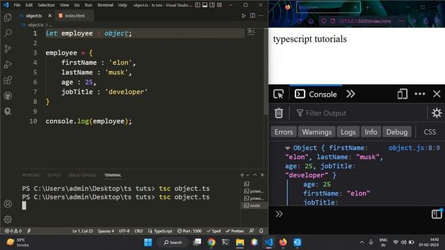Open the launch profile dropdown next to plus

pos(248,175)
